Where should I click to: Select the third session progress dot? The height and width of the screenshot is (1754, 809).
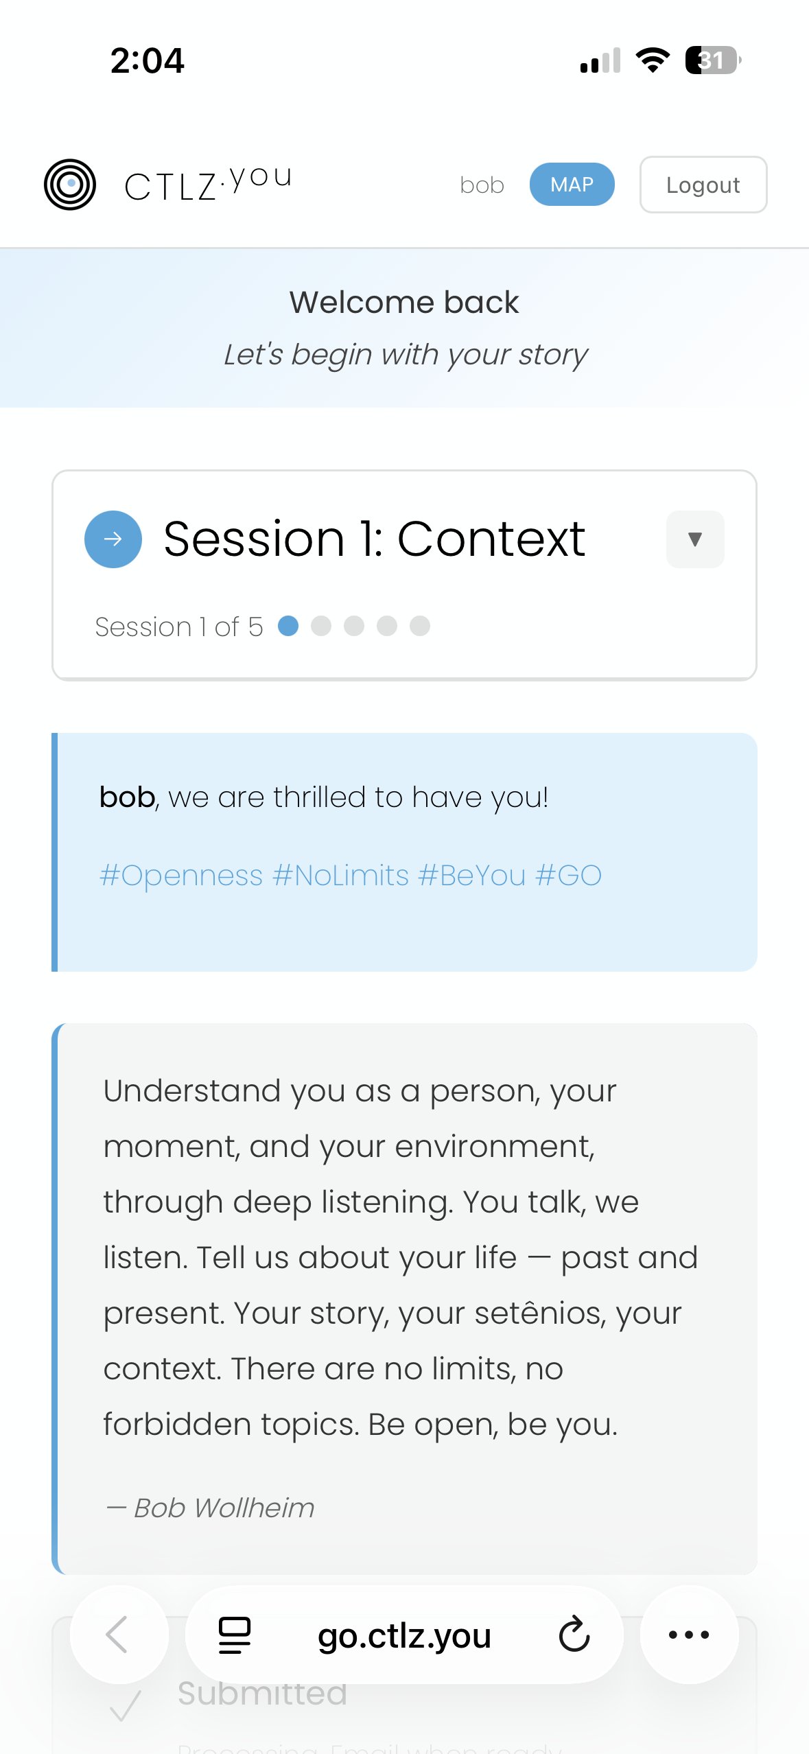354,626
